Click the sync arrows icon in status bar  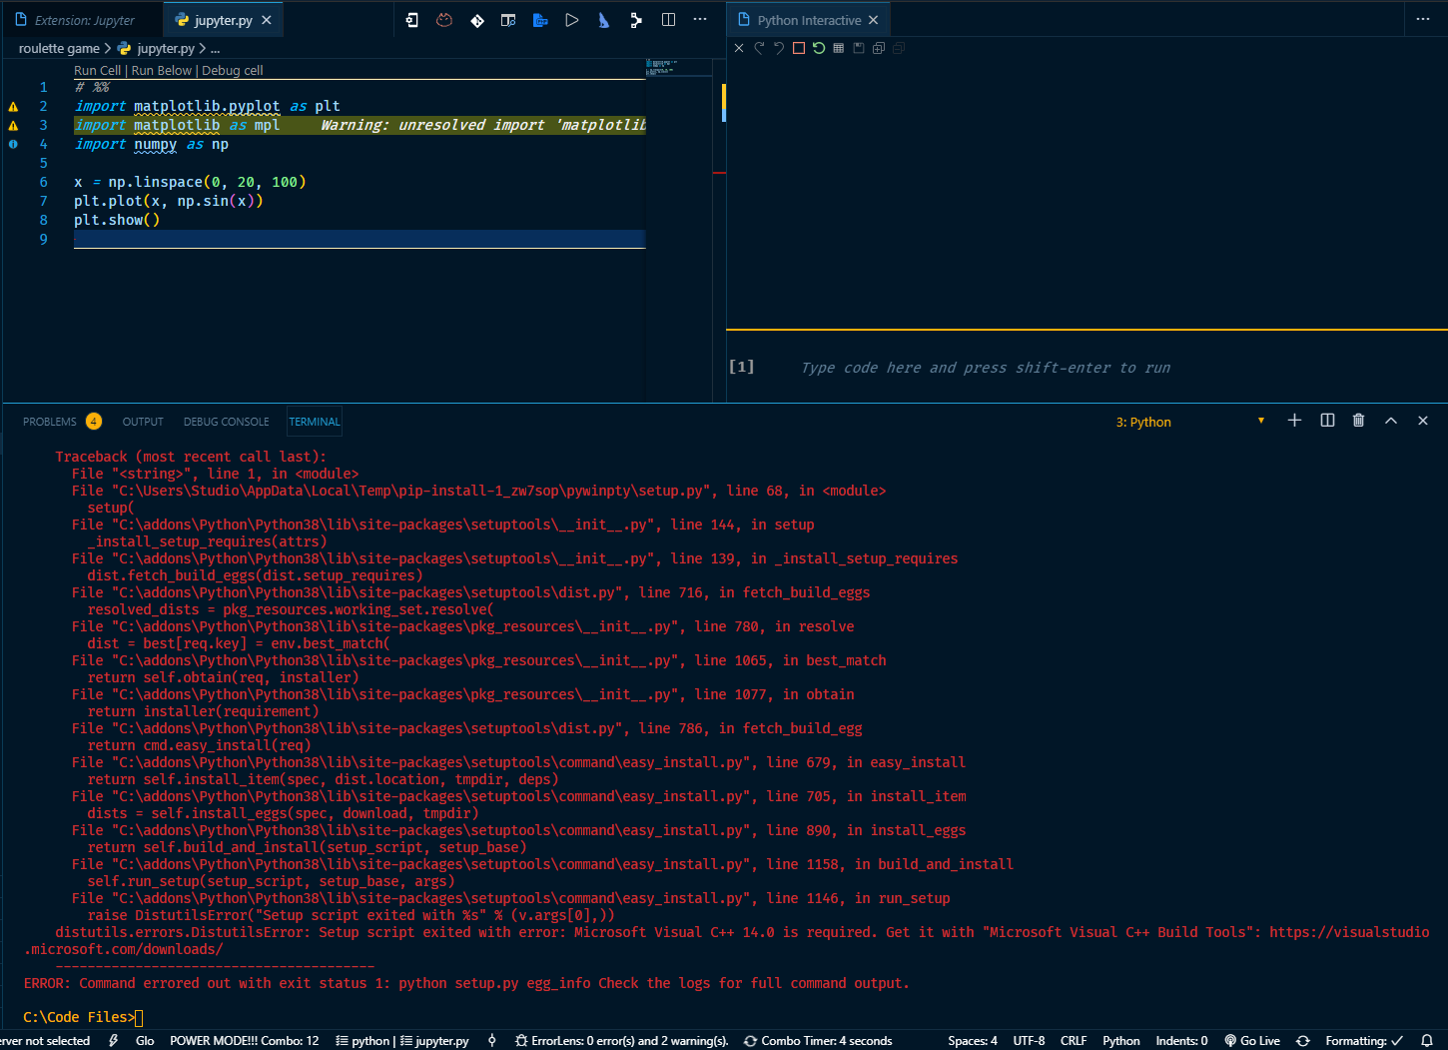1303,1040
